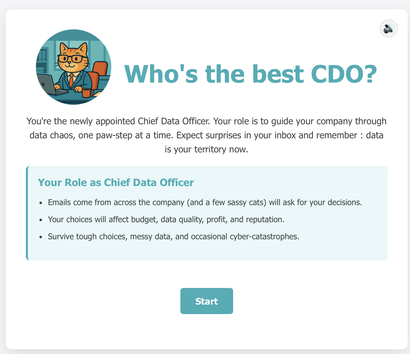Screen dimensions: 410x354
Task: Click the cat CDO avatar image
Action: 74,67
